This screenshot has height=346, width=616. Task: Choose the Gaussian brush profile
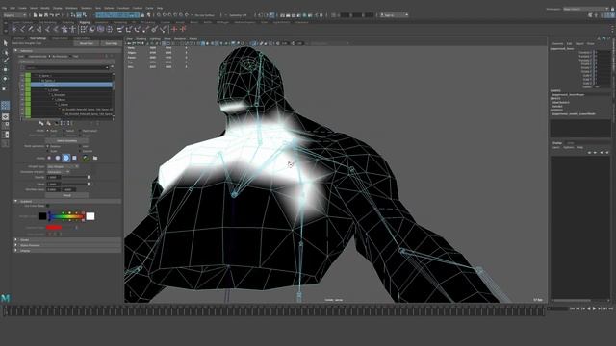49,158
